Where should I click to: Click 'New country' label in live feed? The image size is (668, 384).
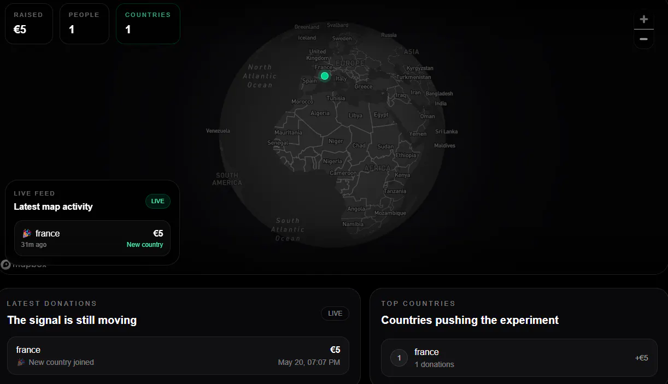click(x=145, y=245)
